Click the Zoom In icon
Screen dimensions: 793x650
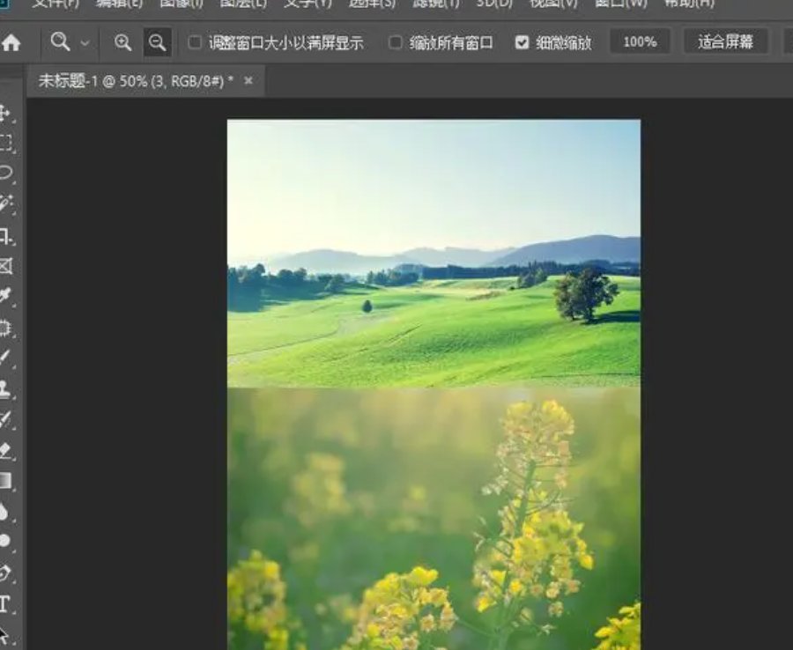(x=122, y=41)
